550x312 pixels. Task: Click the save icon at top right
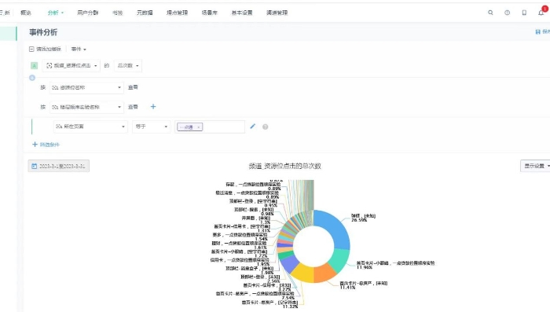(537, 32)
